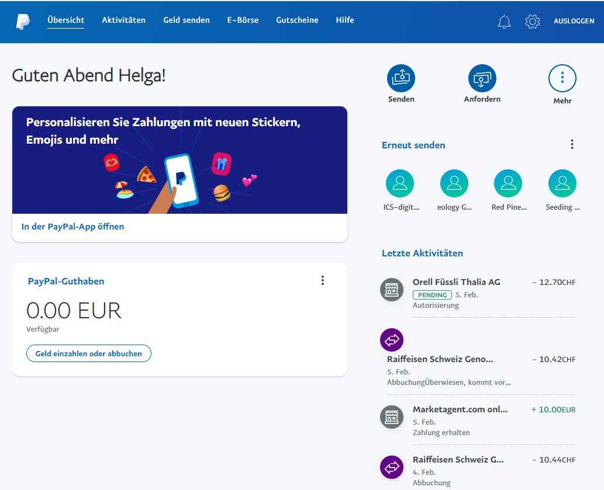604x490 pixels.
Task: Go to the Übersicht tab
Action: 66,20
